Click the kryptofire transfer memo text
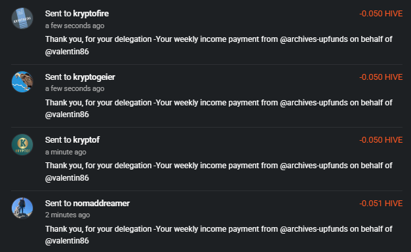The width and height of the screenshot is (411, 252). (218, 46)
